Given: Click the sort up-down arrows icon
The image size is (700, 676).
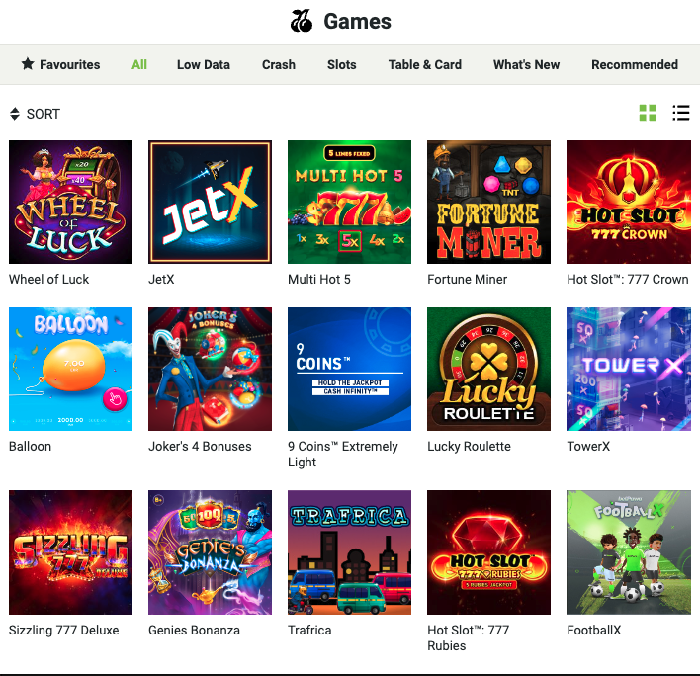Looking at the screenshot, I should point(15,114).
